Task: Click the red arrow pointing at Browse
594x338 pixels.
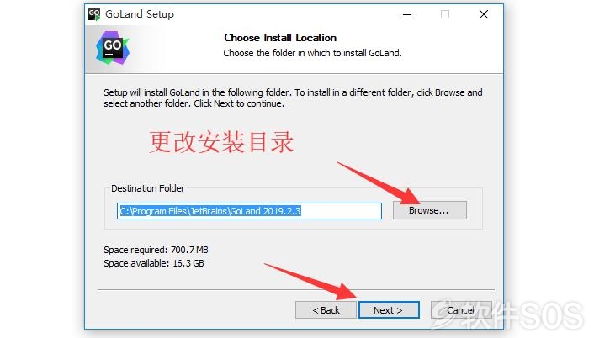Action: pos(379,182)
